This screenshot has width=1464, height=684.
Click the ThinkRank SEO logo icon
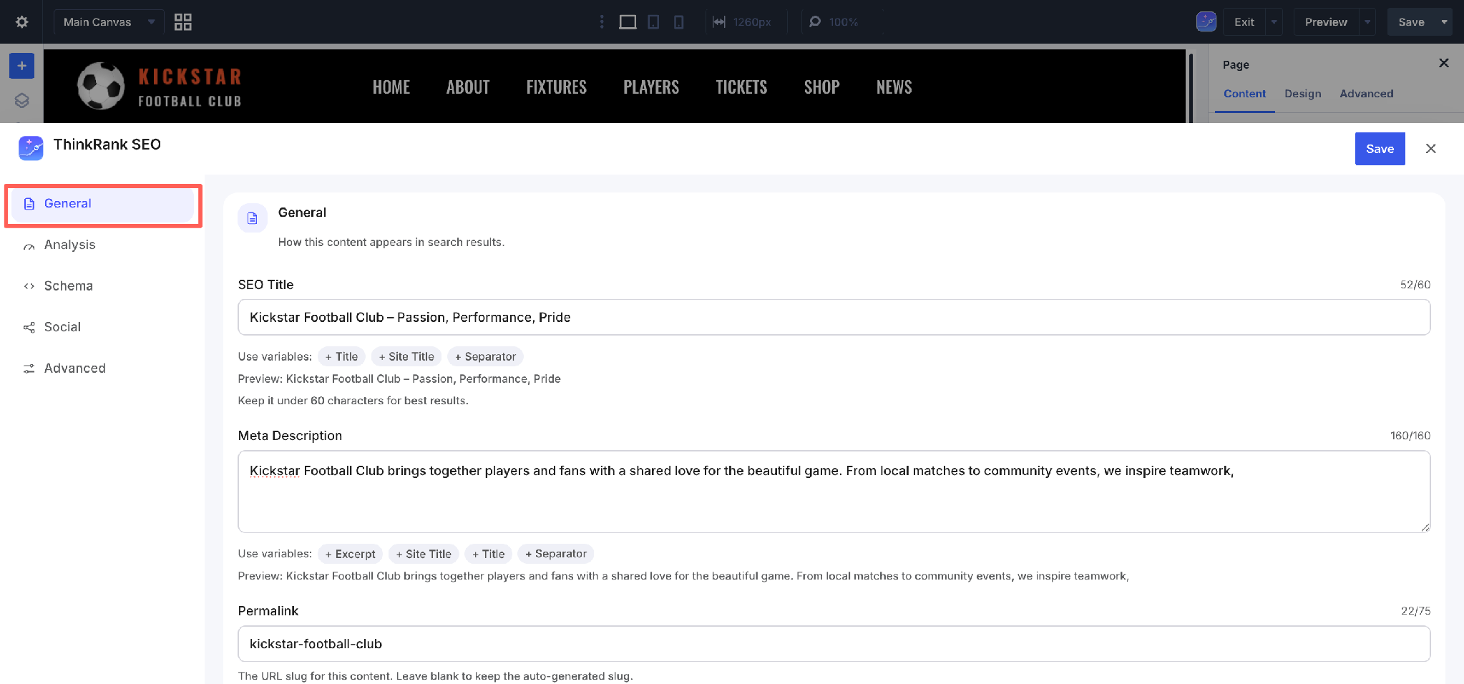pos(31,148)
